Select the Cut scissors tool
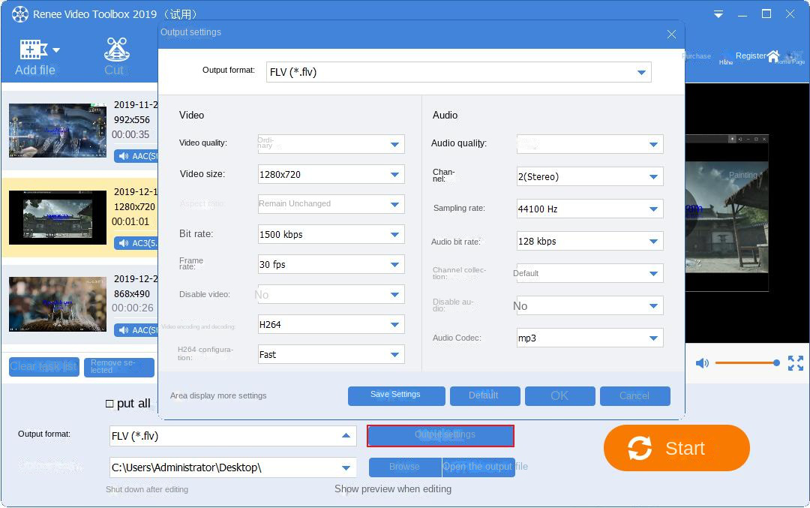The height and width of the screenshot is (508, 810). [x=115, y=50]
